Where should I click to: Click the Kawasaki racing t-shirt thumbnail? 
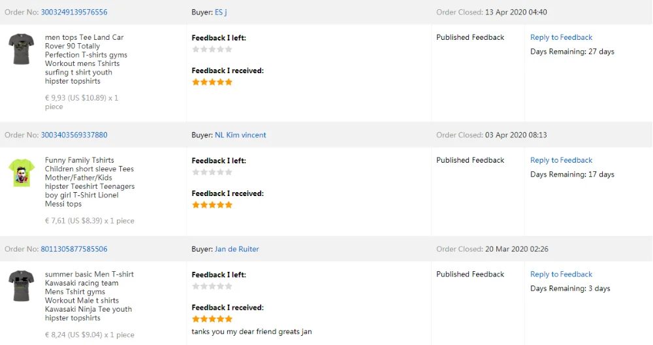(x=22, y=286)
